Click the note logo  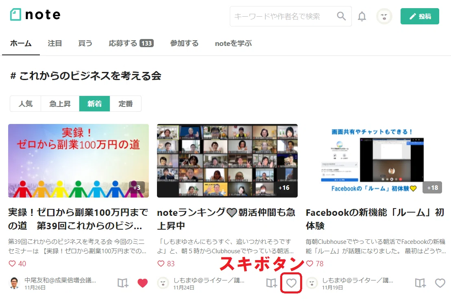pyautogui.click(x=35, y=15)
